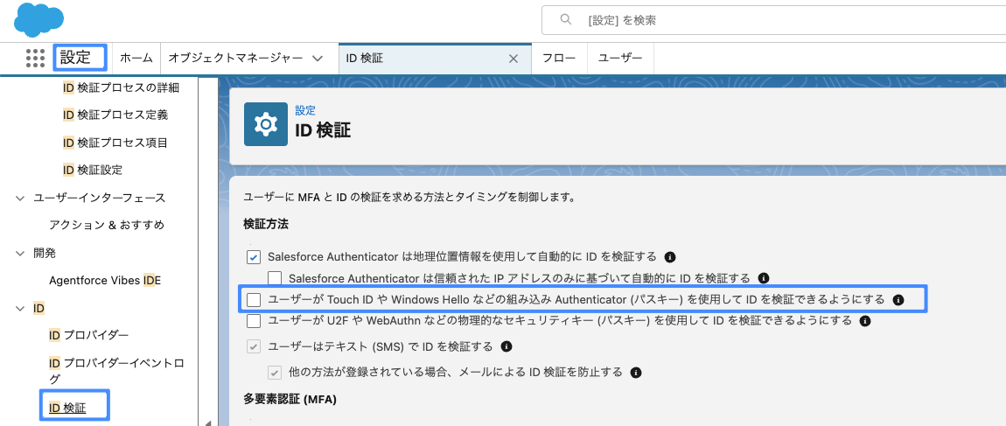The width and height of the screenshot is (1006, 426).
Task: Open the App Launcher dots grid
Action: click(x=35, y=58)
